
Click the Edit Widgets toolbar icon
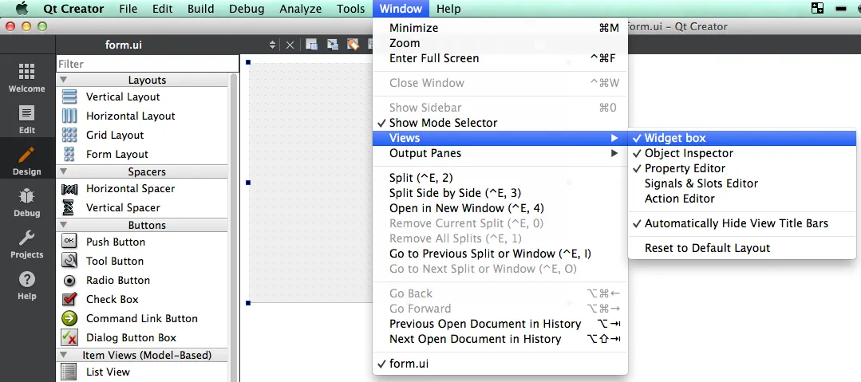312,45
